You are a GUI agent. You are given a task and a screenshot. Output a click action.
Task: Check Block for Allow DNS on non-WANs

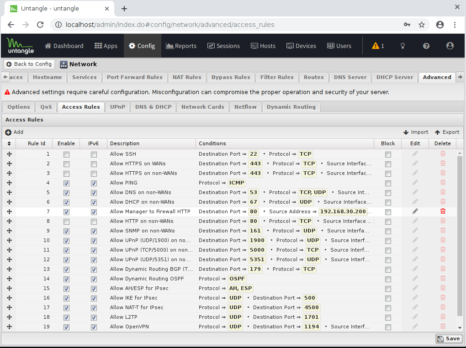coord(388,193)
